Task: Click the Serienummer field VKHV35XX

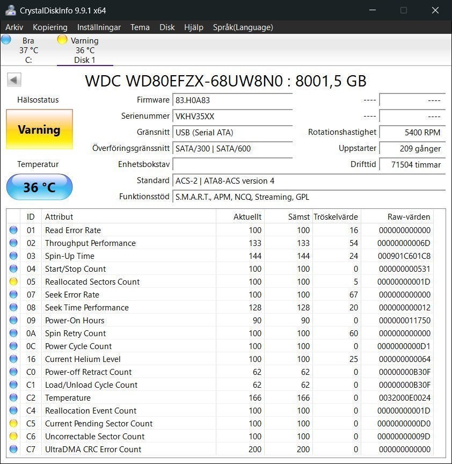Action: click(x=232, y=116)
